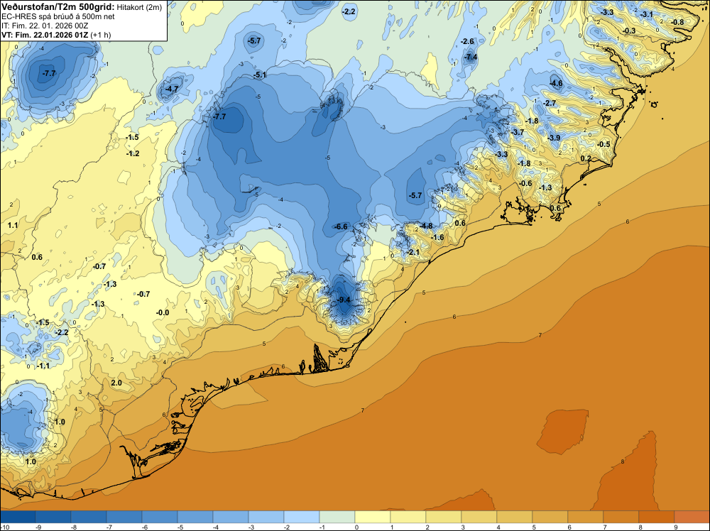
Task: Pick the legend swatch between 4 and 5
Action: pos(514,517)
